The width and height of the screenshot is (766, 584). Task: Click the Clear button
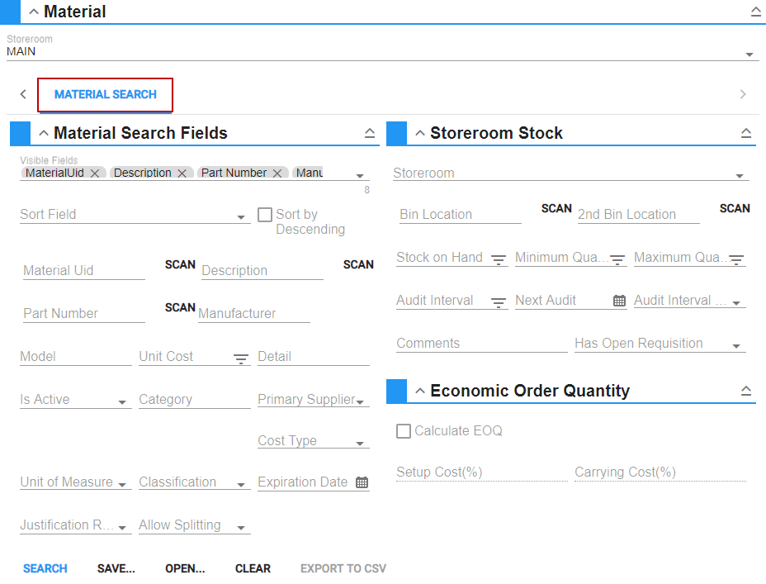pyautogui.click(x=253, y=568)
